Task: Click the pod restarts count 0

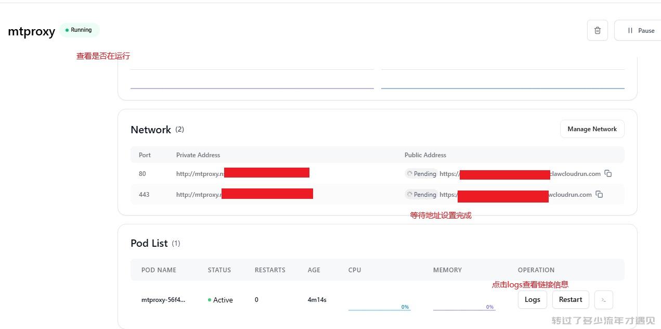Action: click(256, 300)
